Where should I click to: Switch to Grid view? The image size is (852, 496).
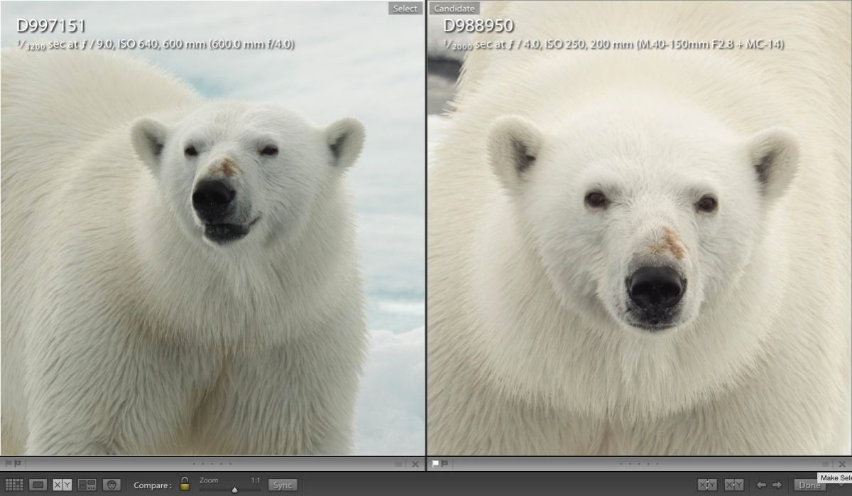tap(14, 485)
